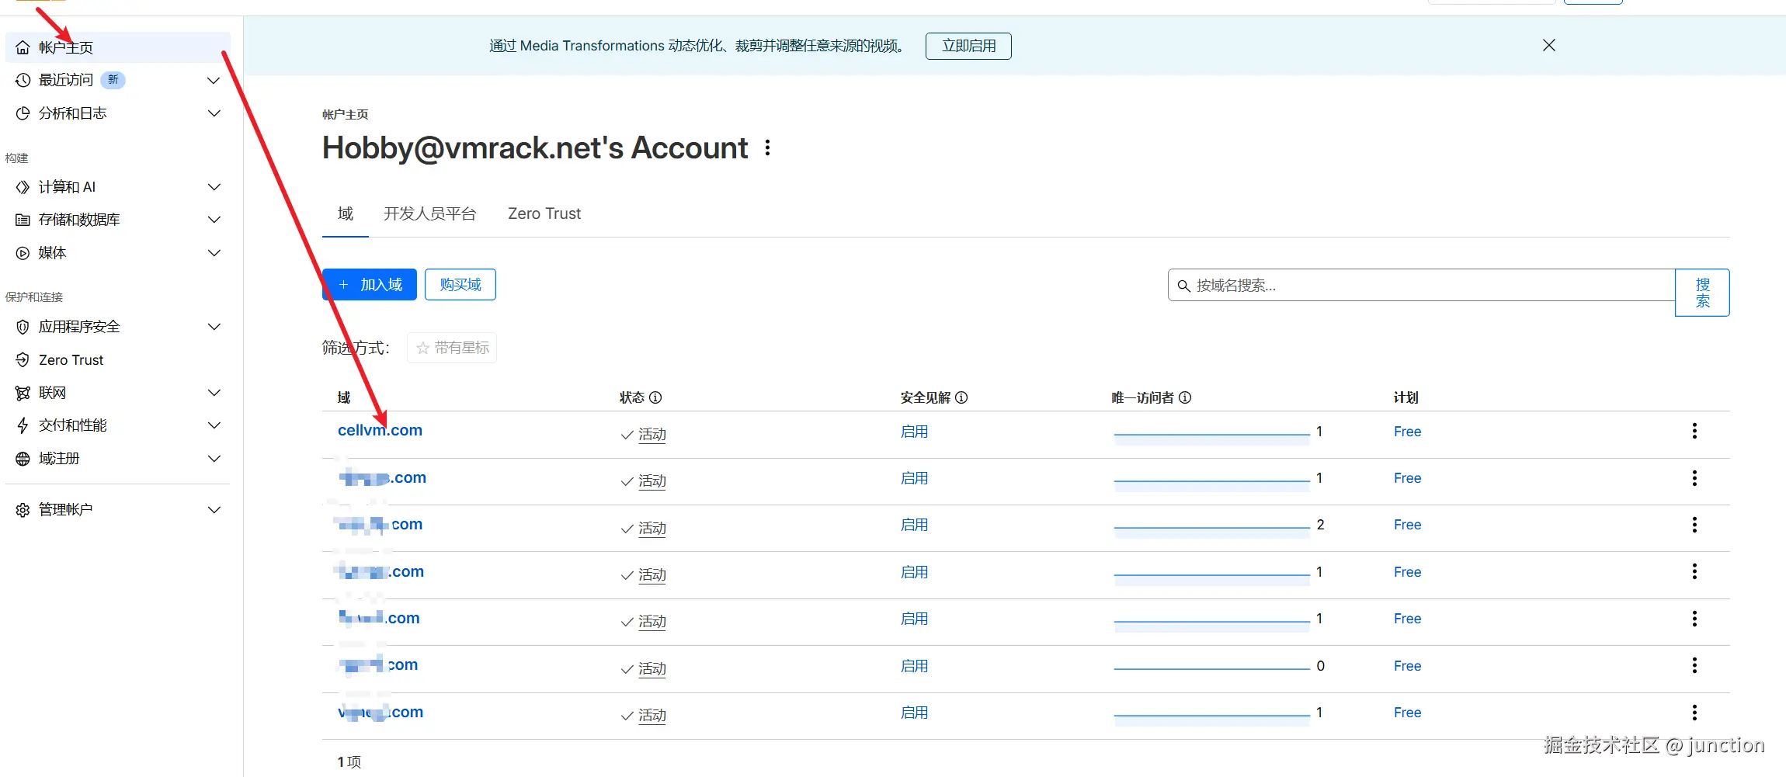This screenshot has height=777, width=1786.
Task: Focus the 按域名搜索 search field
Action: point(1421,285)
